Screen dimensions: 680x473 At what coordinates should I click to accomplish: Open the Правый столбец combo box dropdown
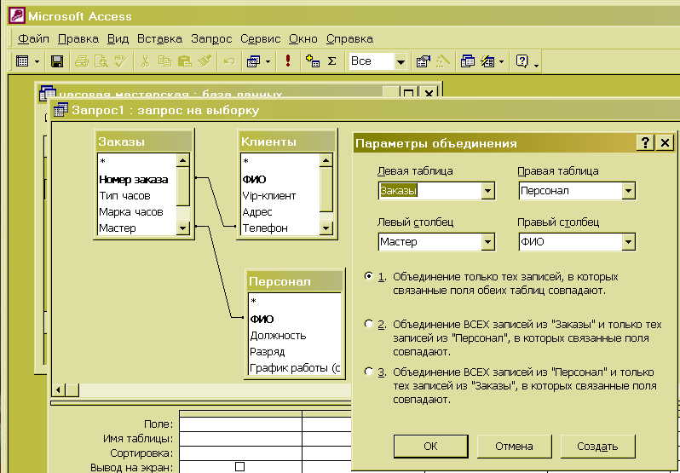click(x=628, y=242)
